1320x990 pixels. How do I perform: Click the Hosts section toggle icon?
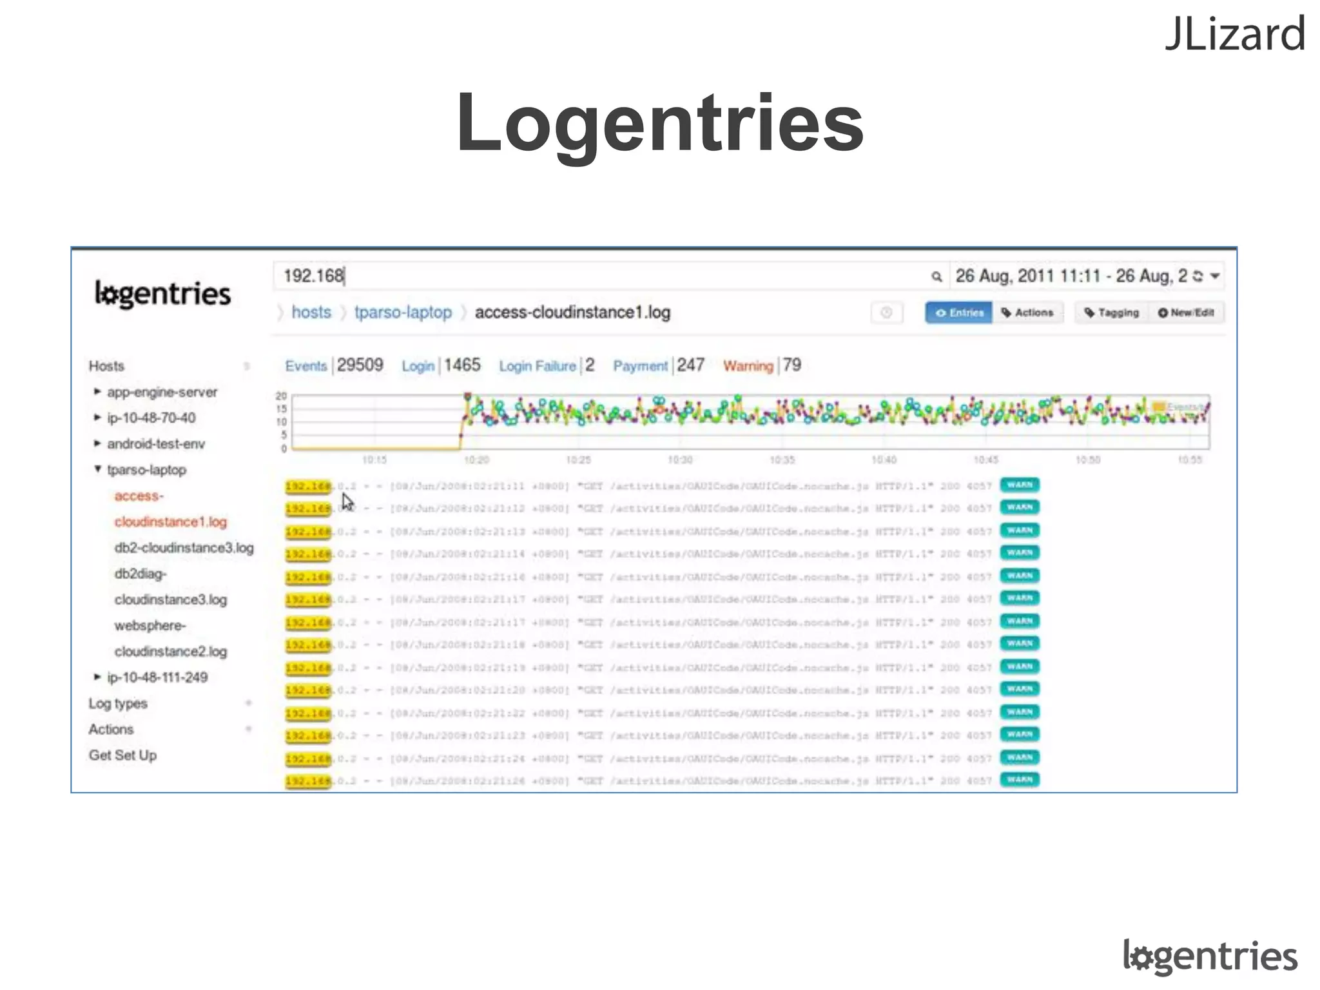246,366
